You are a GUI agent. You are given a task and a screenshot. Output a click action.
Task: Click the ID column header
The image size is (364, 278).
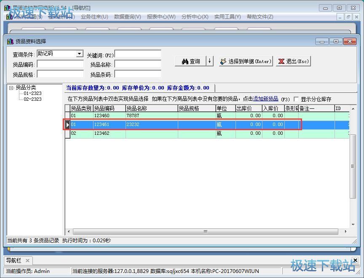(x=342, y=108)
